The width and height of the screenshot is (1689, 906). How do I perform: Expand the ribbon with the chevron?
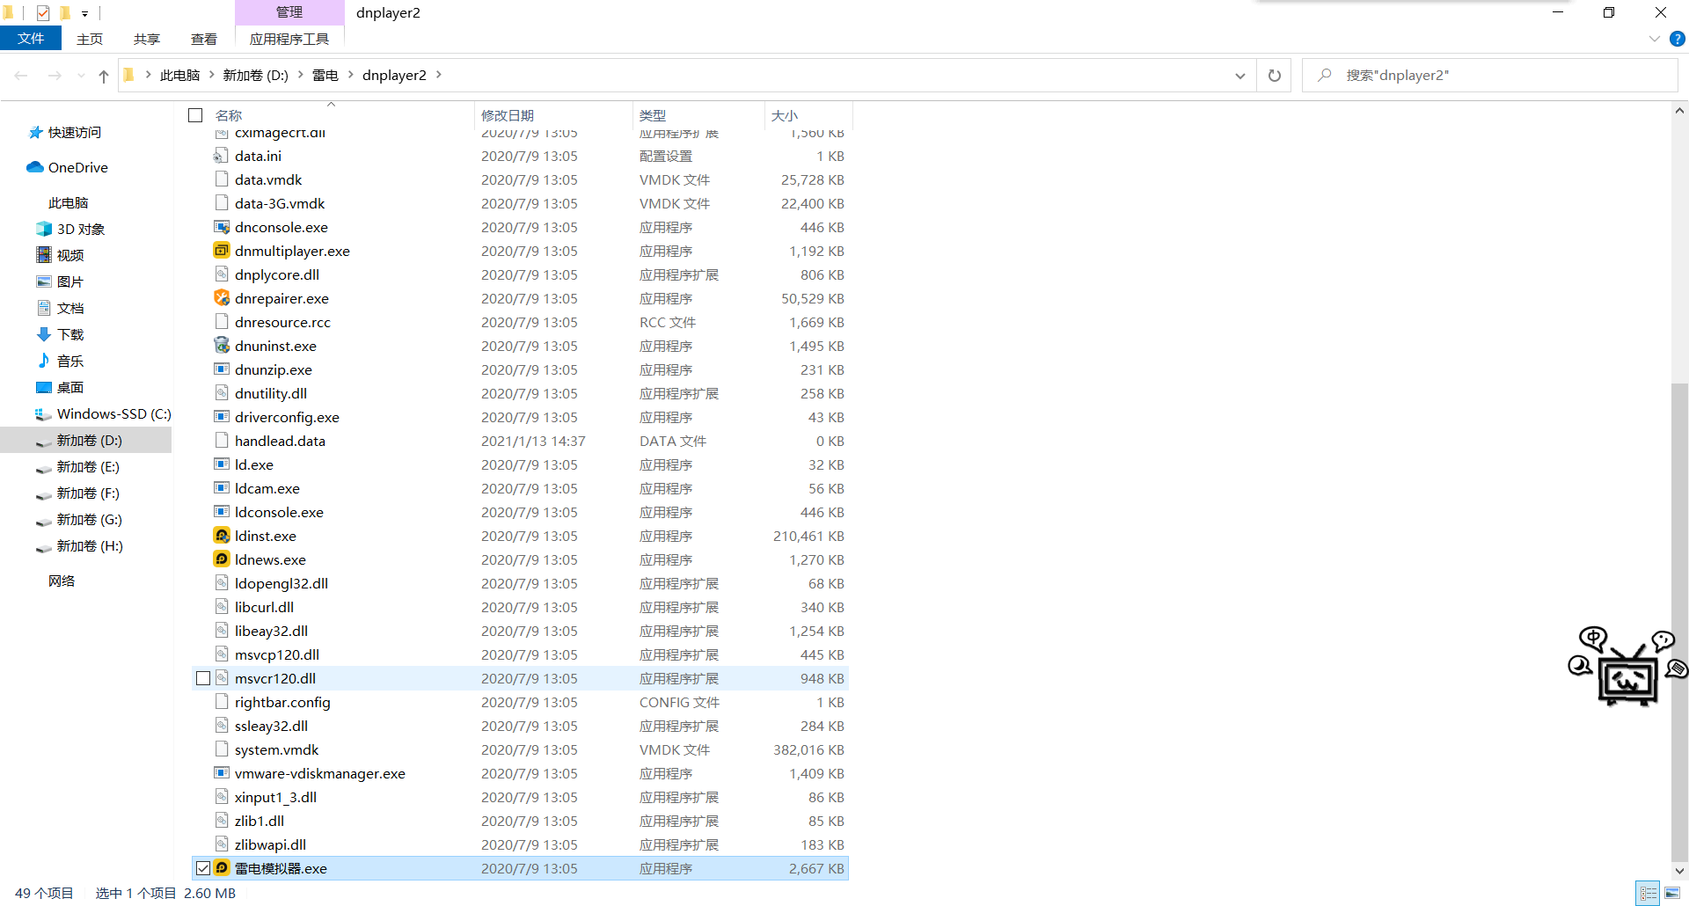coord(1654,39)
